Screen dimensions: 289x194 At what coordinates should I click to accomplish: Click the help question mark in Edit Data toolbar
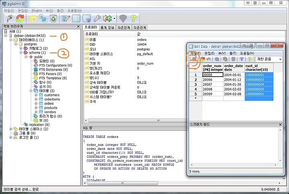coord(250,59)
